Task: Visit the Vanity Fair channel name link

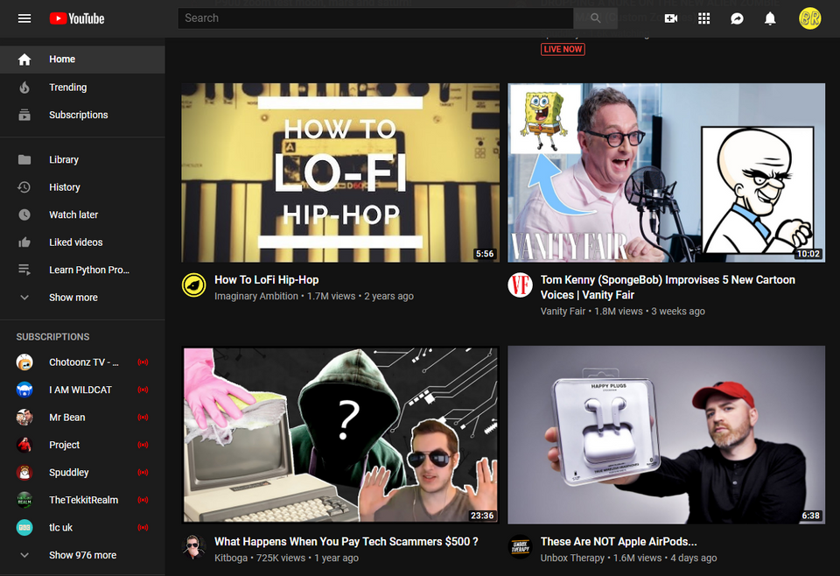Action: [563, 312]
